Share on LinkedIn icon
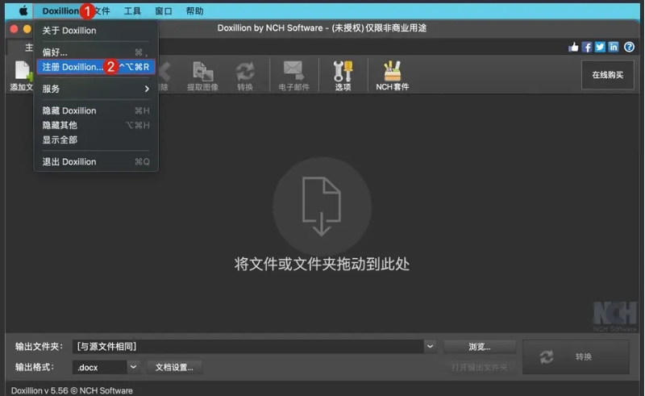Screen dimensions: 645x396 (614, 48)
